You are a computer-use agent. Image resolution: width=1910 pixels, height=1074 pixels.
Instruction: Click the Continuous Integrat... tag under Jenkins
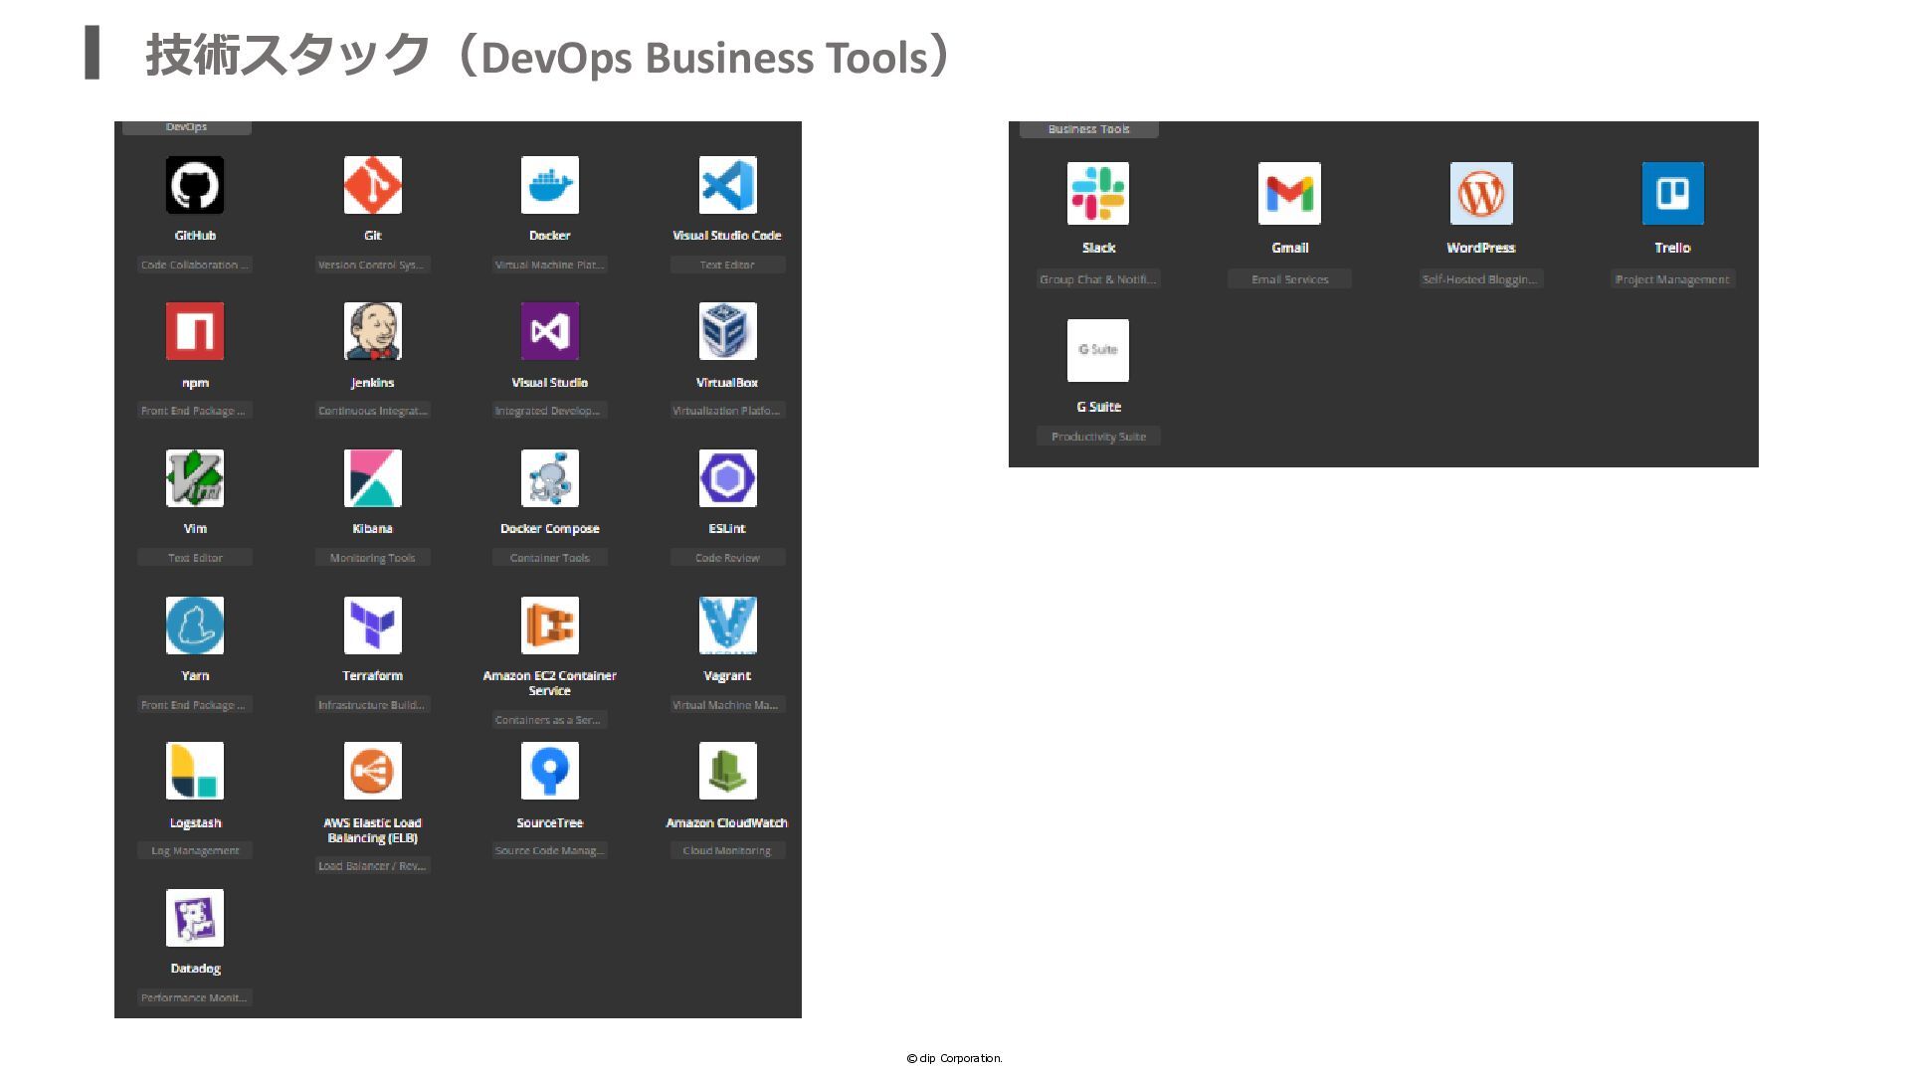373,411
